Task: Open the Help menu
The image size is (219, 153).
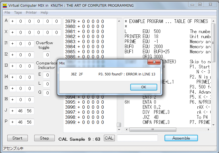Action: 44,13
